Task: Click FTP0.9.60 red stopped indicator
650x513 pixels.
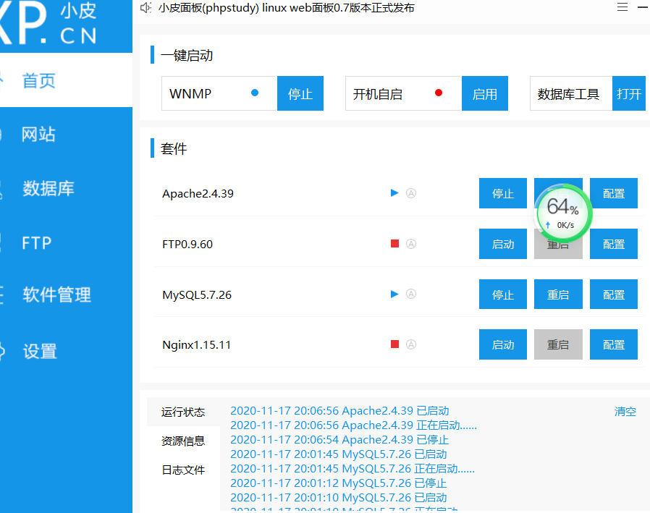Action: click(394, 244)
